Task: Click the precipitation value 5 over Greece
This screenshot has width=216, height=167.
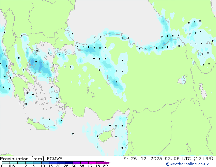Action: [x=36, y=62]
